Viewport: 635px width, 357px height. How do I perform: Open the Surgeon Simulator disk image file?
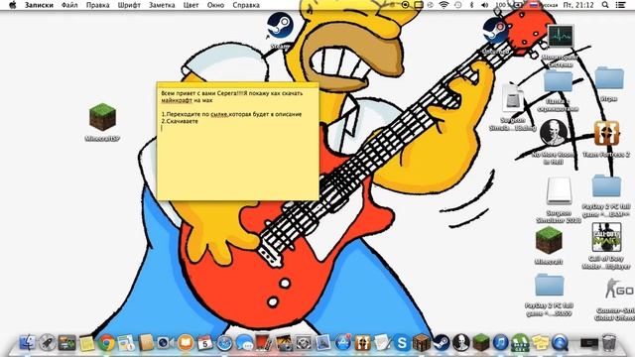(x=513, y=98)
